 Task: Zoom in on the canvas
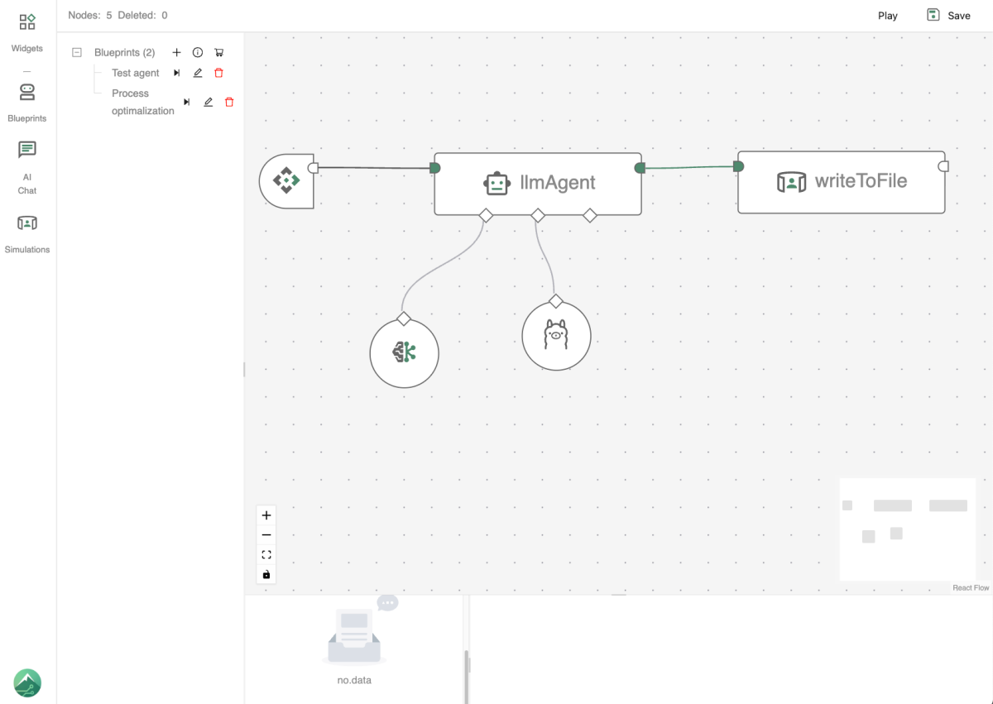point(266,515)
